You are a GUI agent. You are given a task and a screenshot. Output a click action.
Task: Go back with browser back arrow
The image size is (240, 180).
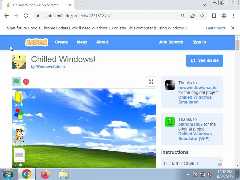pos(7,16)
